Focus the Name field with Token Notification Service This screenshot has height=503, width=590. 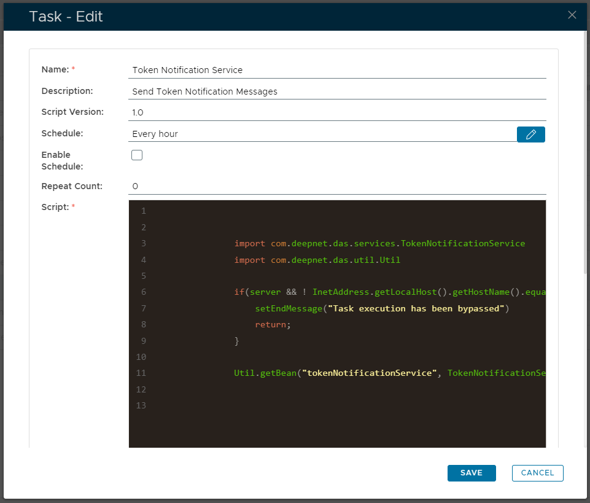point(338,70)
